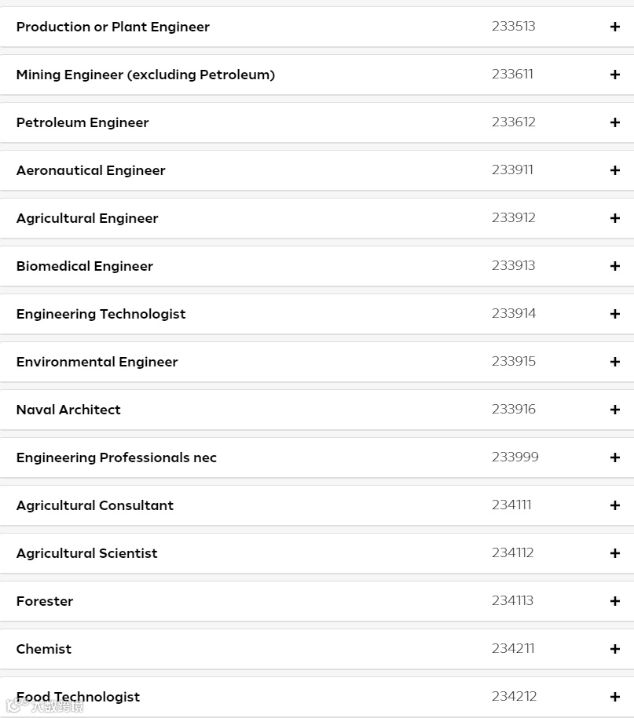Viewport: 634px width, 718px height.
Task: Show details for Agricultural Scientist
Action: click(x=614, y=553)
